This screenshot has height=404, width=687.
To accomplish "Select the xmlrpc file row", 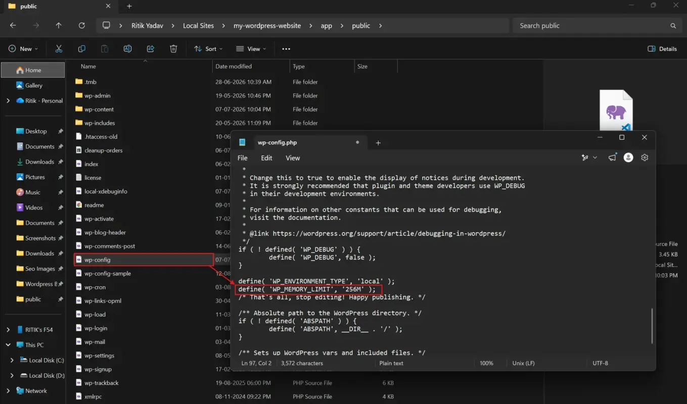I will 235,396.
